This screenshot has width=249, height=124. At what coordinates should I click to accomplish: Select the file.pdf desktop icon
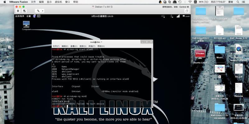tap(239, 71)
